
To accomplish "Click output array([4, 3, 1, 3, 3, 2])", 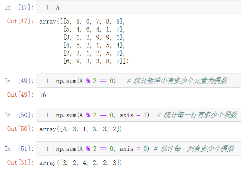I will click(80, 129).
